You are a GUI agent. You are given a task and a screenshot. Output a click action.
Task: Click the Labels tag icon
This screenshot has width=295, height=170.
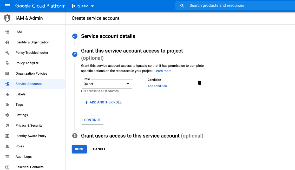pyautogui.click(x=7, y=94)
